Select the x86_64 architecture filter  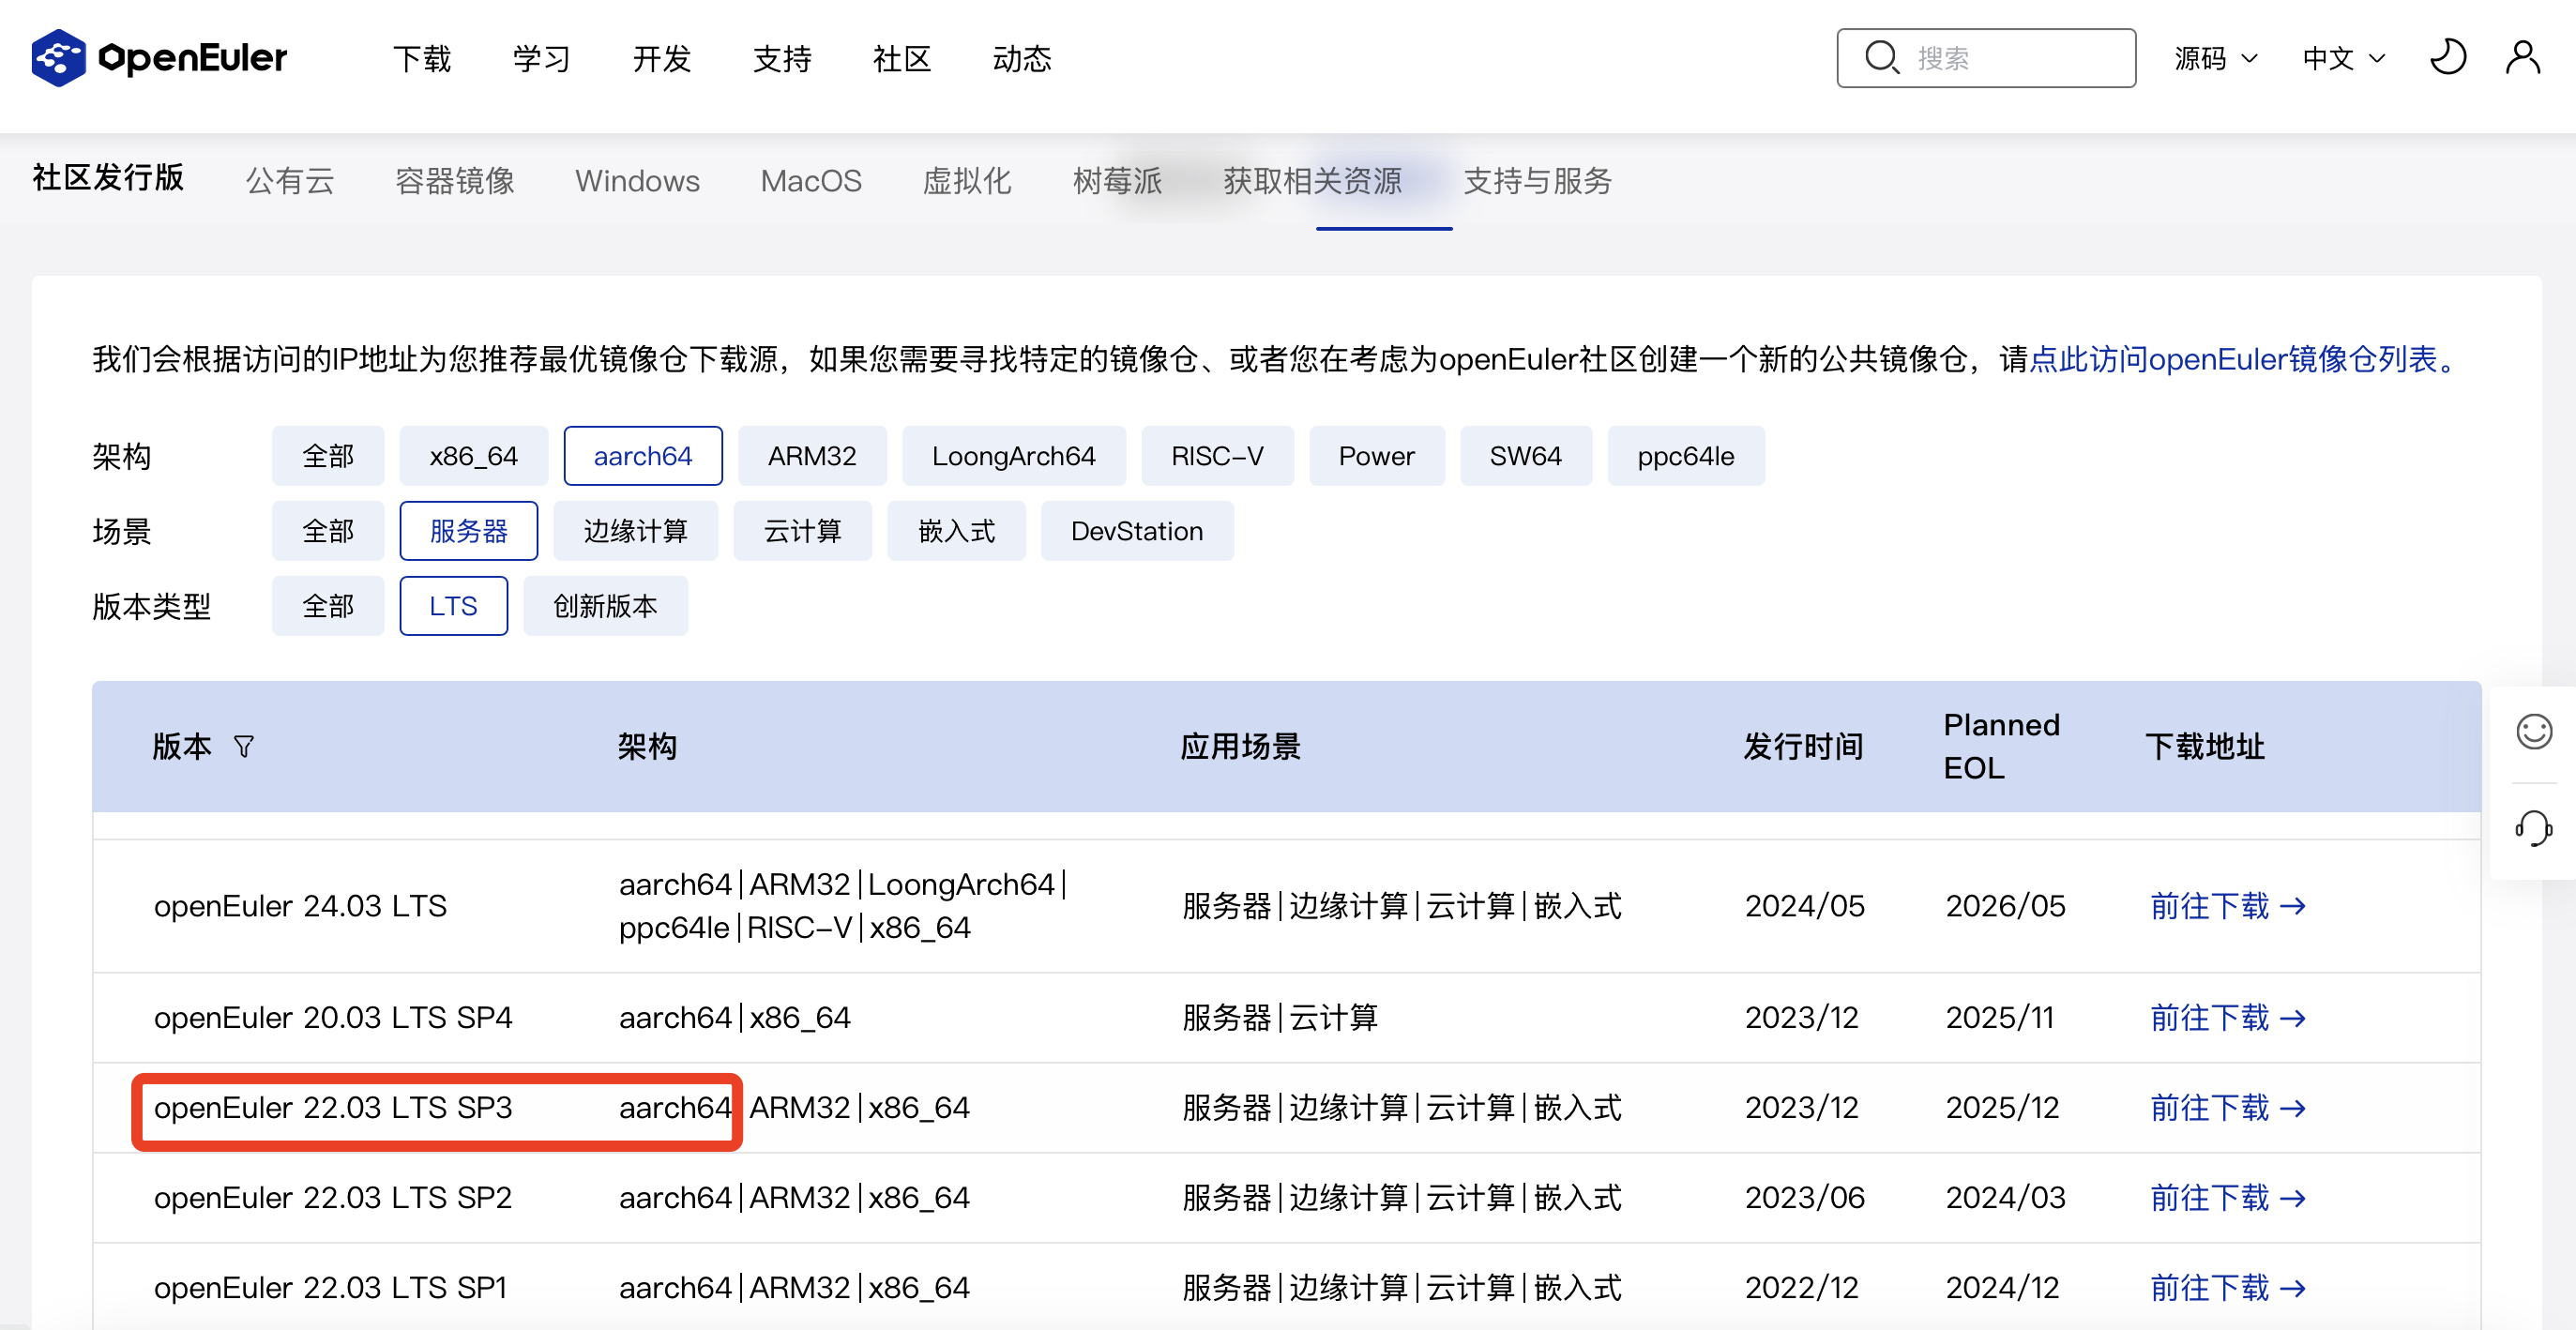(473, 456)
